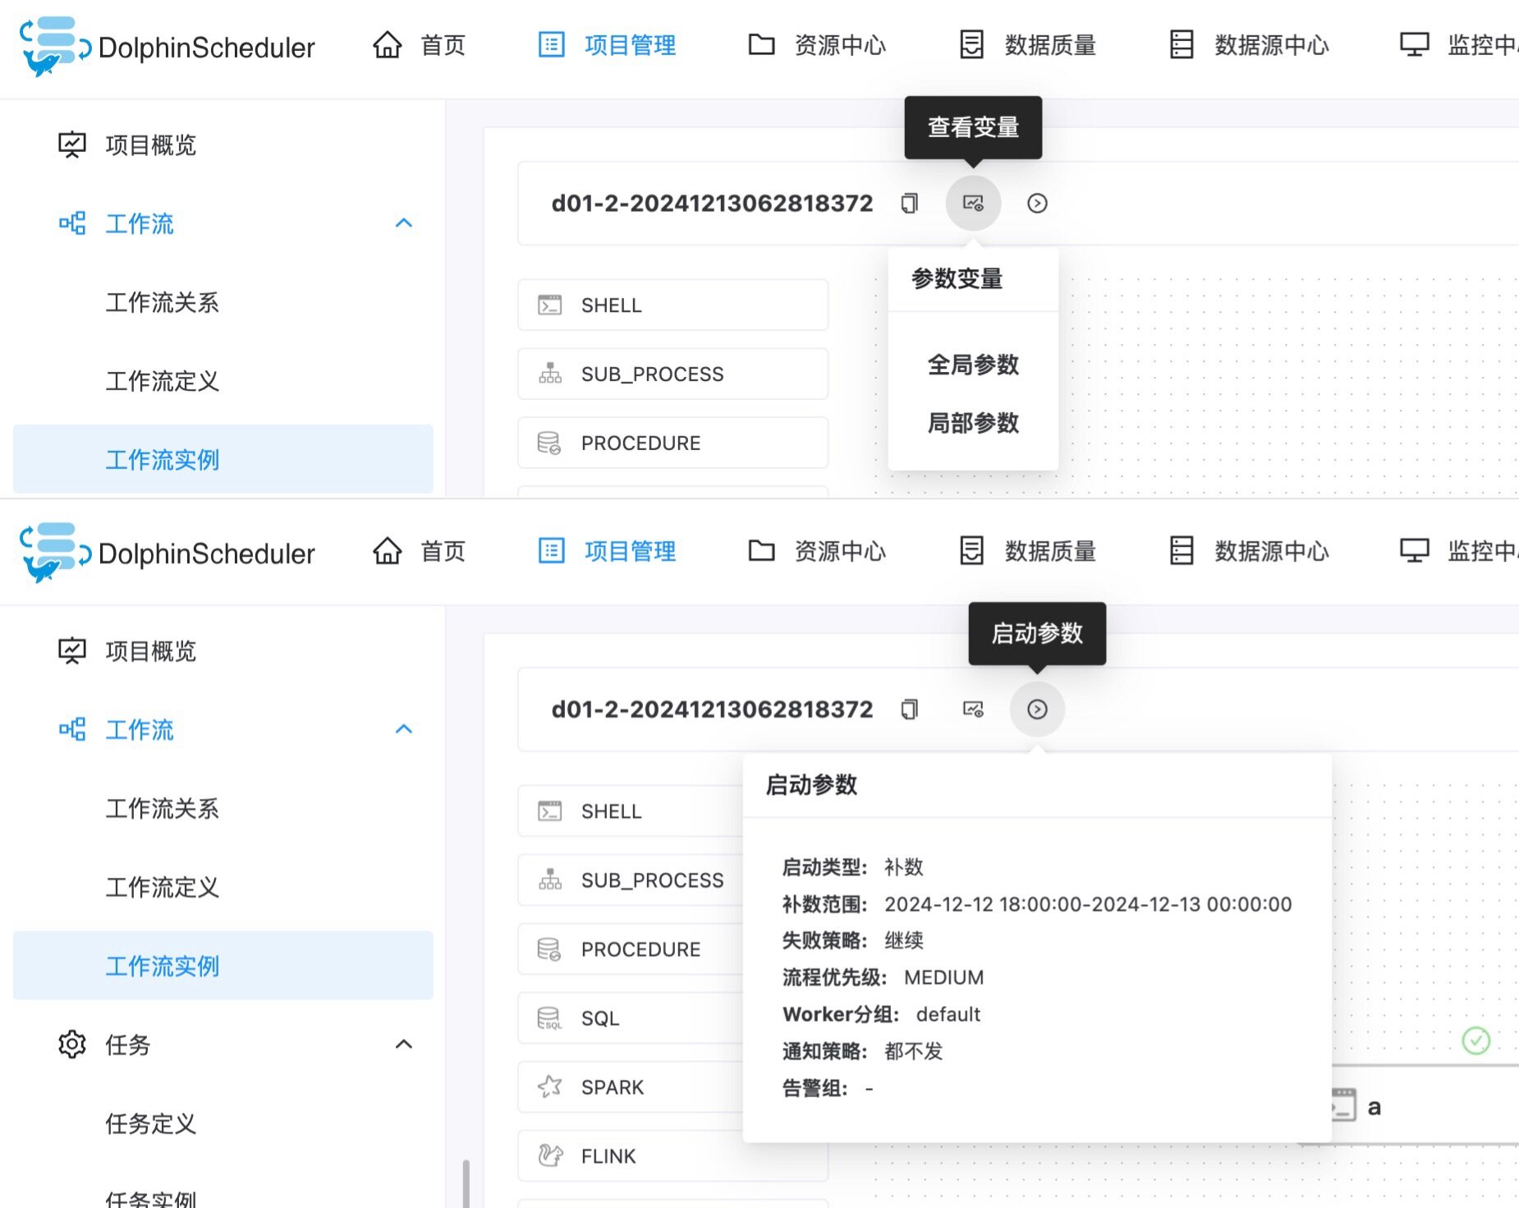Open the 全局参数 link
This screenshot has width=1519, height=1208.
click(973, 365)
